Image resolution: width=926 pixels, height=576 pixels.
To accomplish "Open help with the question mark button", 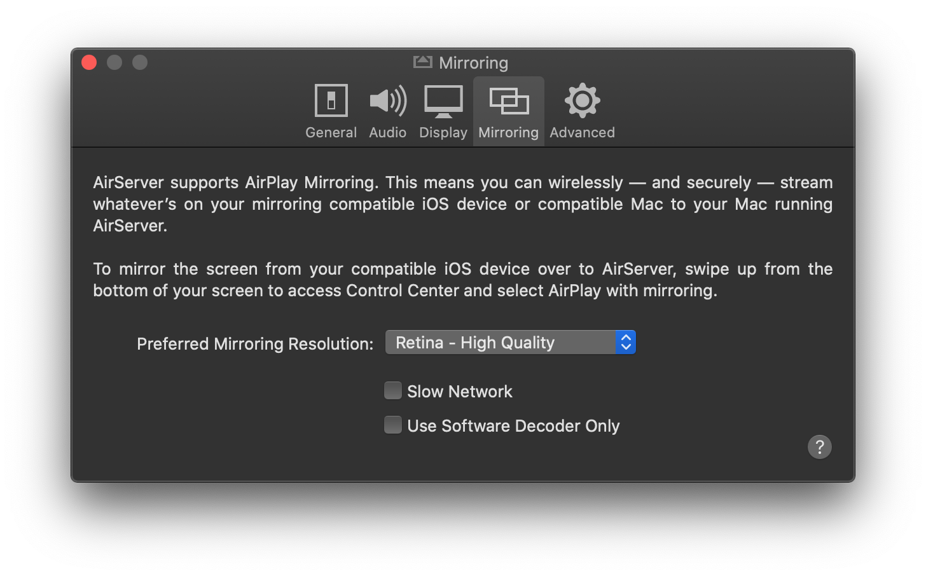I will coord(819,447).
